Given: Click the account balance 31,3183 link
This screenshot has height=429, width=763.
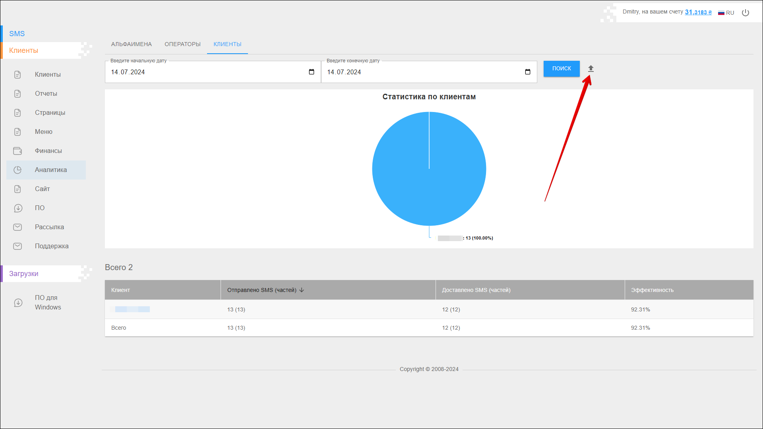Looking at the screenshot, I should click(x=698, y=12).
